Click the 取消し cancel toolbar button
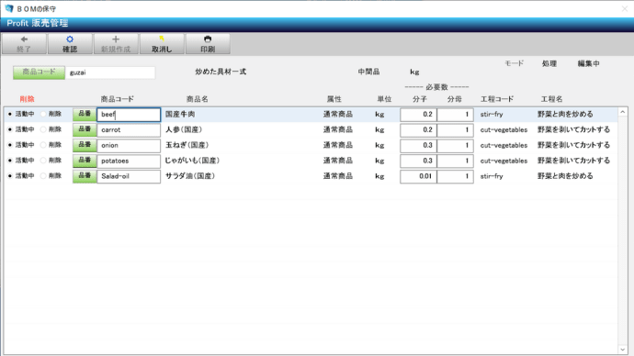 pyautogui.click(x=162, y=44)
